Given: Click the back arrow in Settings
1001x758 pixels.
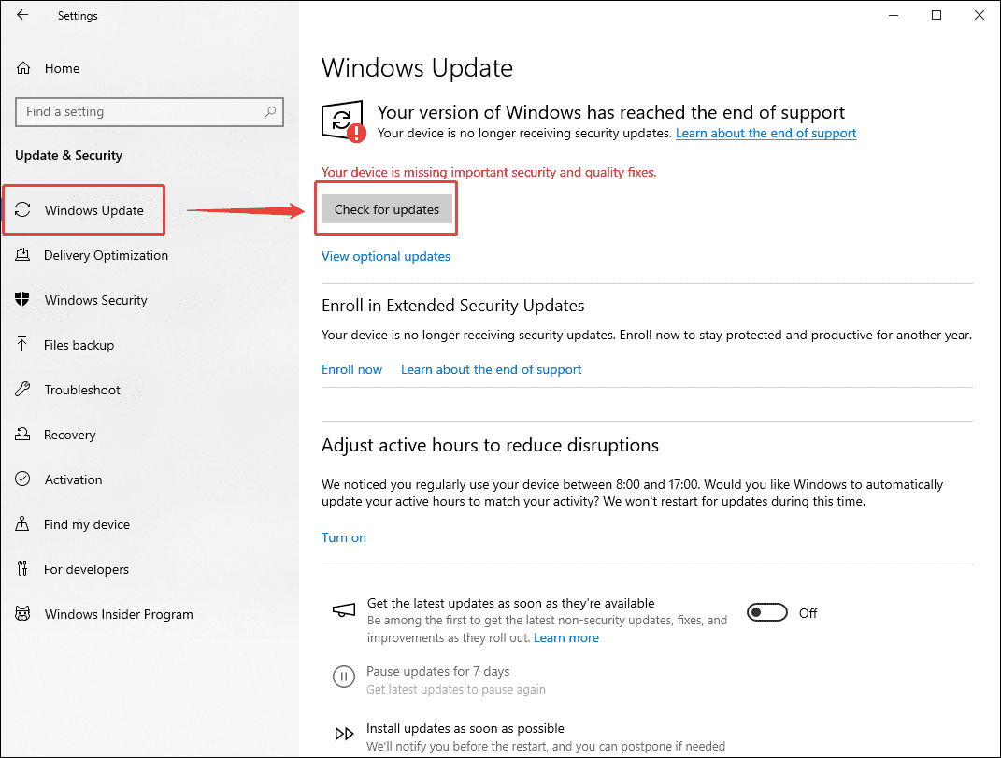Looking at the screenshot, I should (22, 15).
